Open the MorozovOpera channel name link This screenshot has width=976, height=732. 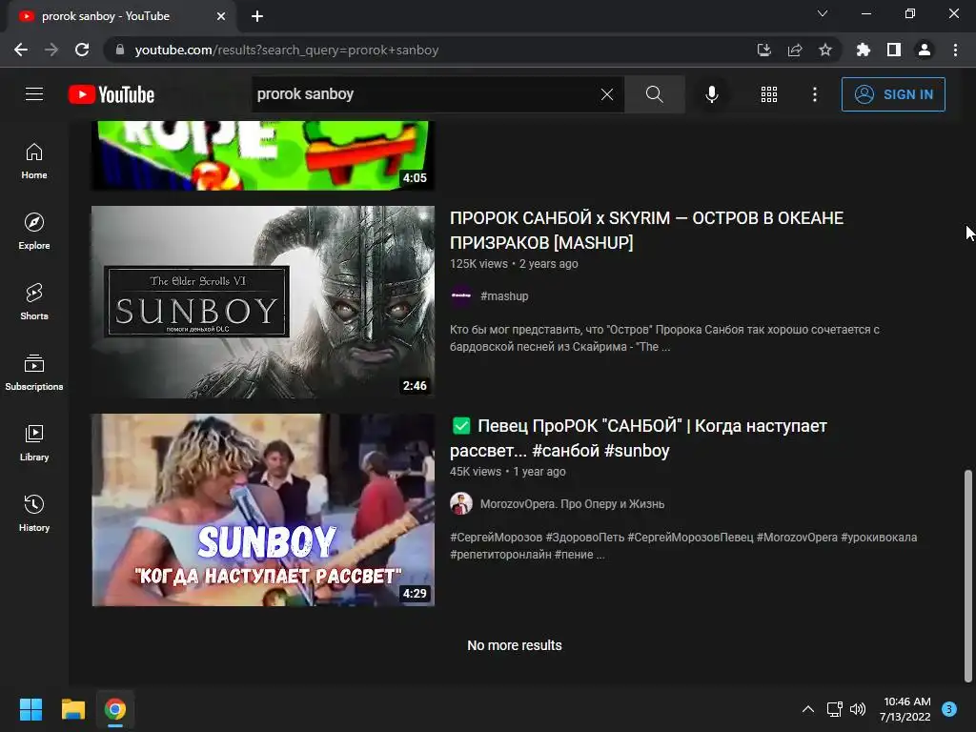[x=572, y=503]
